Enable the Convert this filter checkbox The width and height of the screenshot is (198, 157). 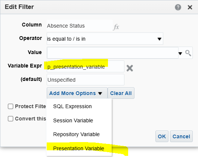coord(10,119)
